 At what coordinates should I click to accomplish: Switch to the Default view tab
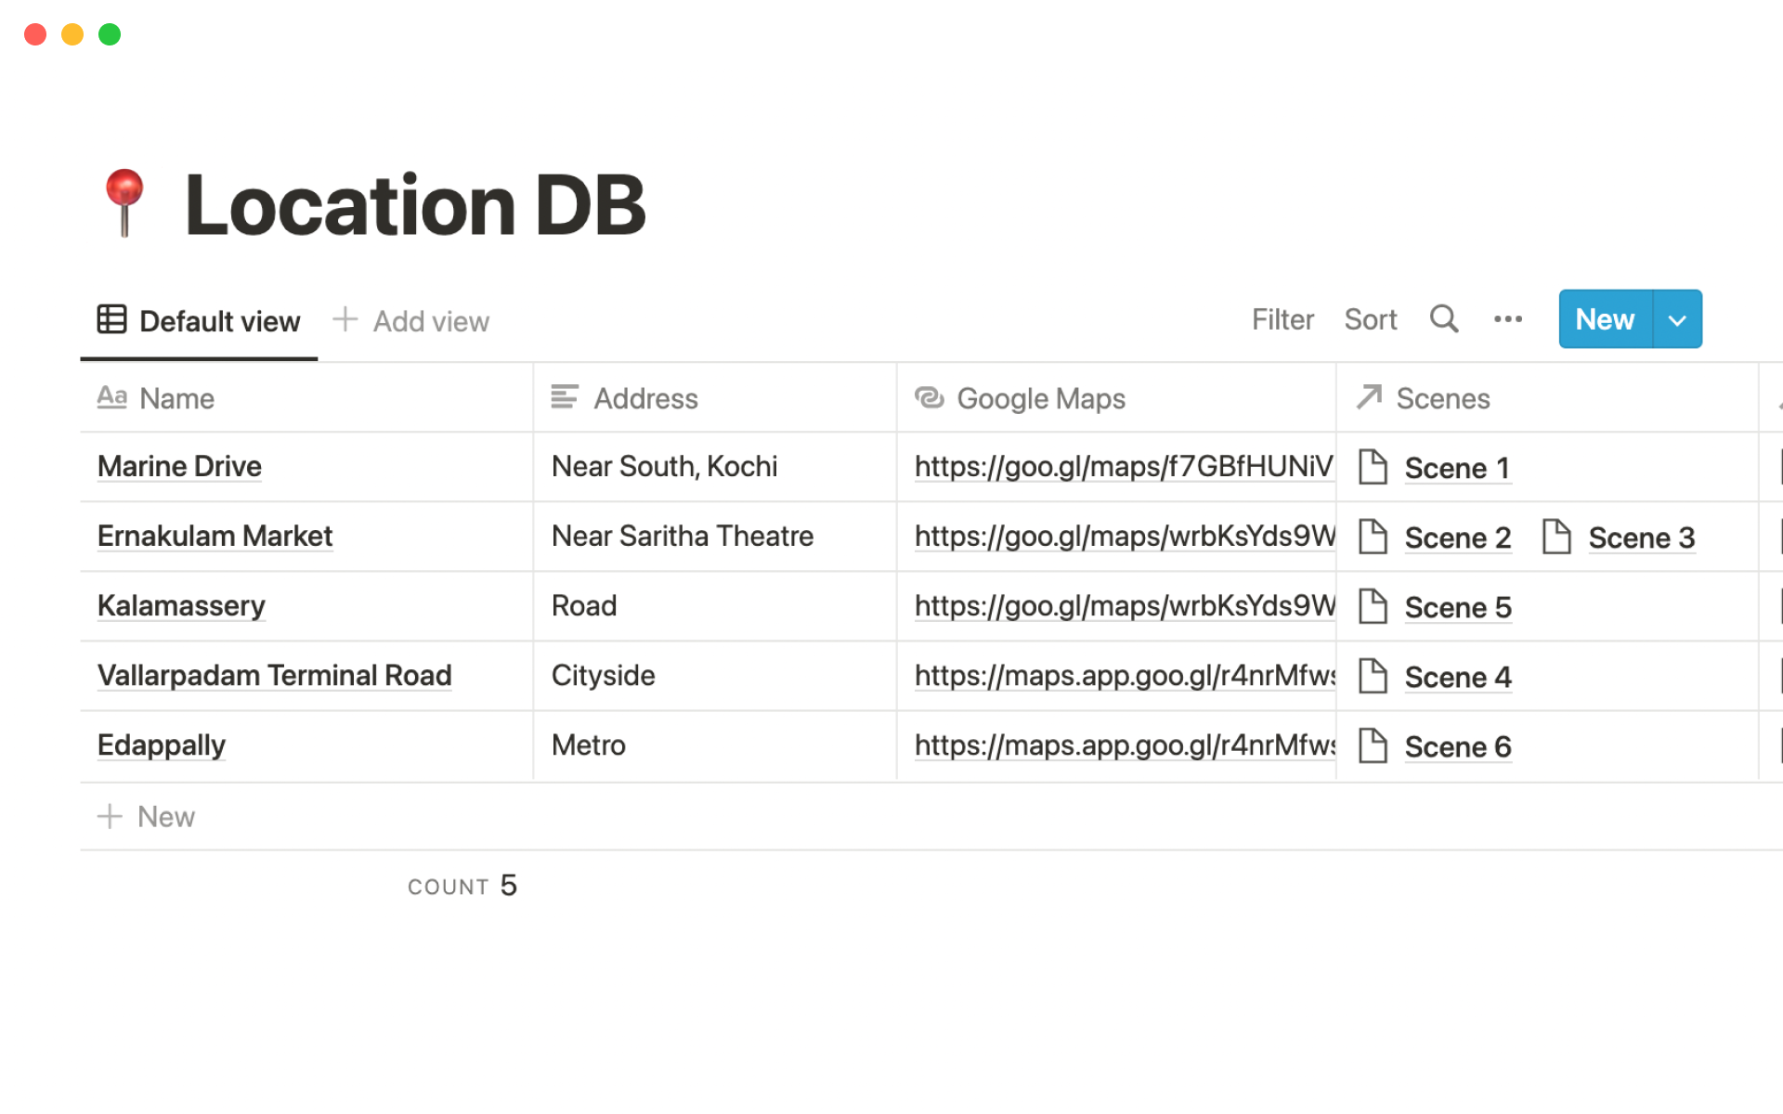pyautogui.click(x=219, y=321)
